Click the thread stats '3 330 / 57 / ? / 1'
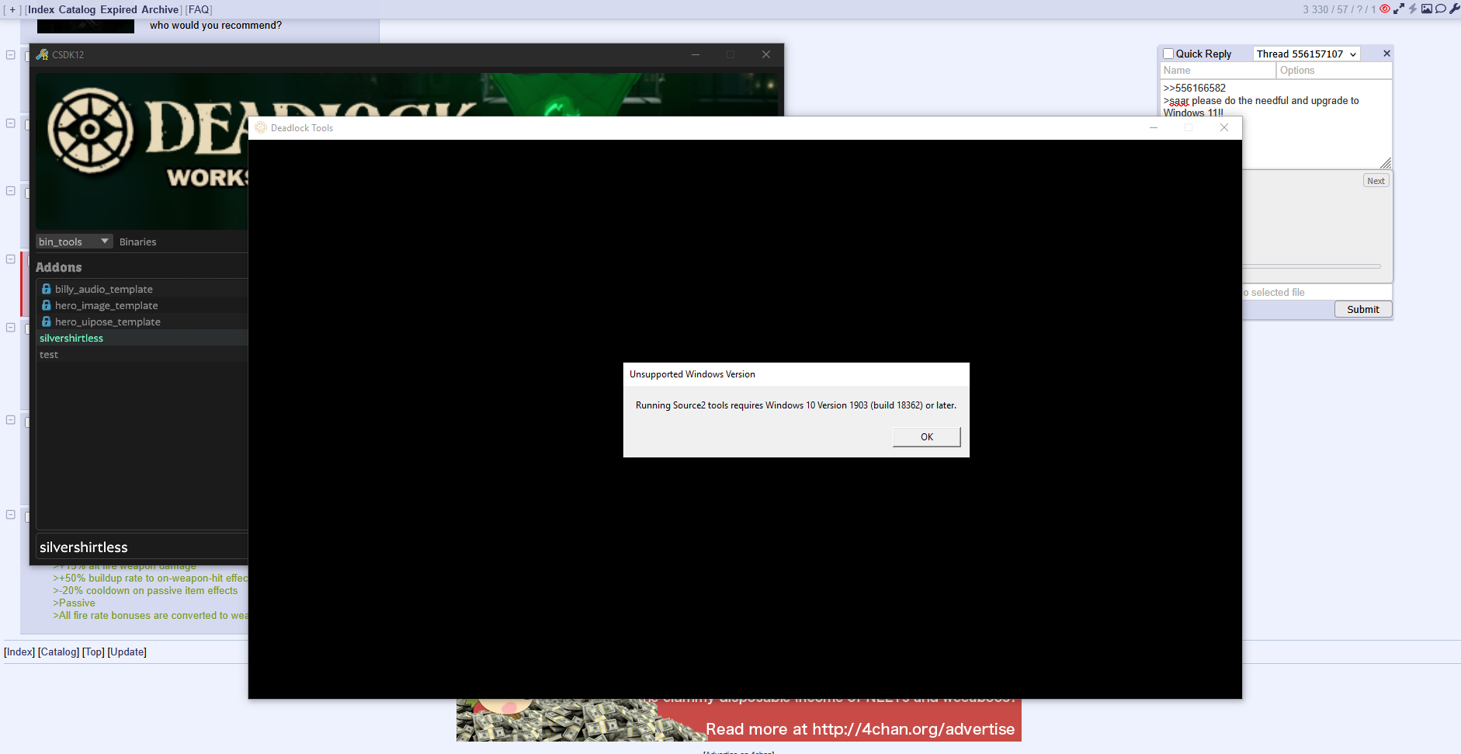The width and height of the screenshot is (1461, 754). pos(1339,9)
